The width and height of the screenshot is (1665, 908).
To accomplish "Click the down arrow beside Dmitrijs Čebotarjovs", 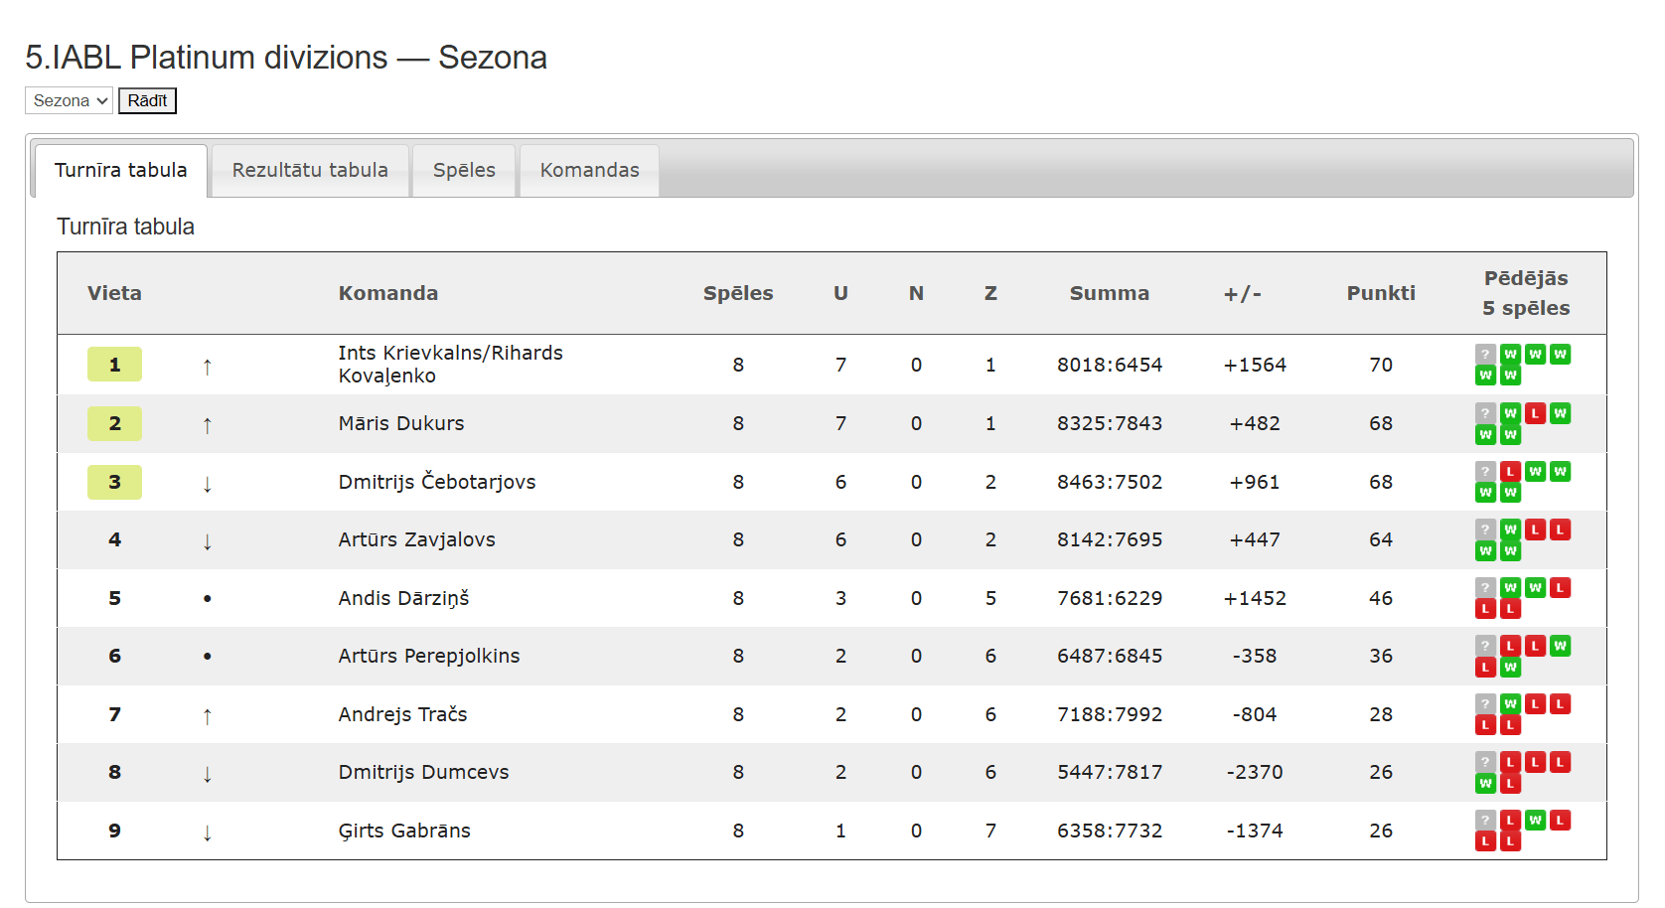I will 207,484.
